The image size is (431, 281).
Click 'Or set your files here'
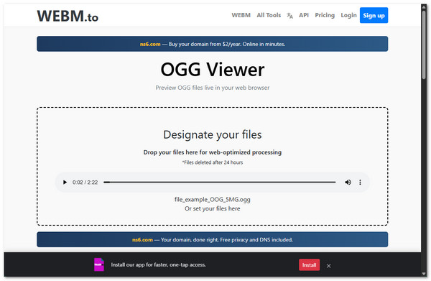tap(212, 208)
